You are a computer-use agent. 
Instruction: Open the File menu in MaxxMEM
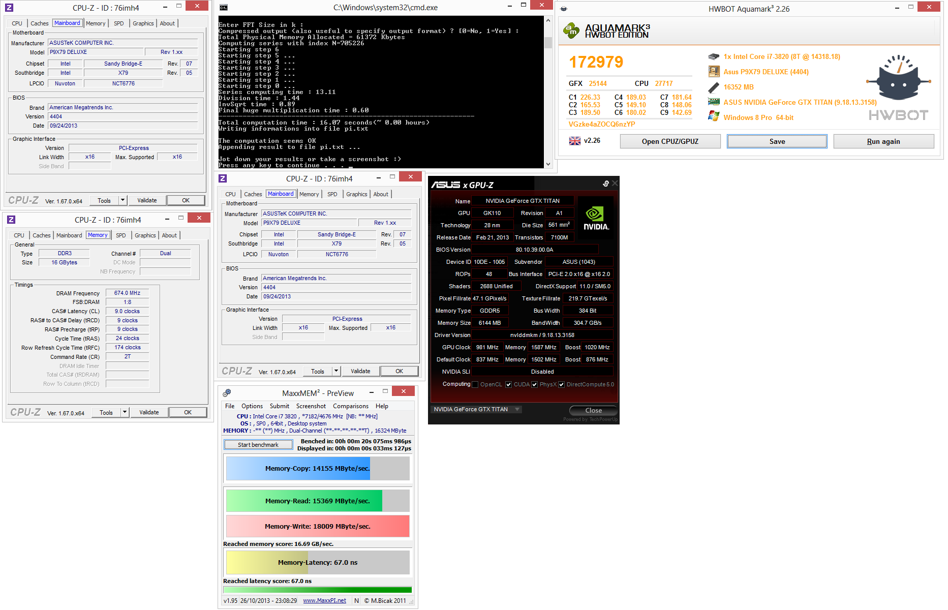click(x=230, y=406)
